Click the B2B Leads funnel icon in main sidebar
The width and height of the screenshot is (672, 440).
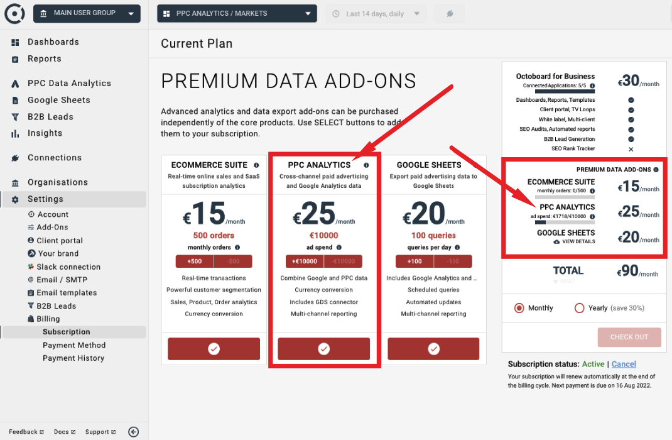[x=16, y=117]
